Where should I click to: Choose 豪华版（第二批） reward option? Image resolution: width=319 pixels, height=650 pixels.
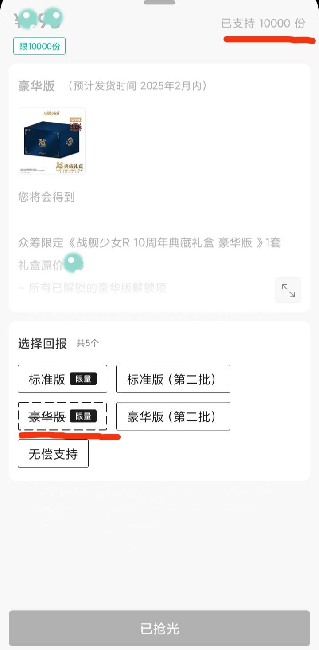tap(173, 416)
